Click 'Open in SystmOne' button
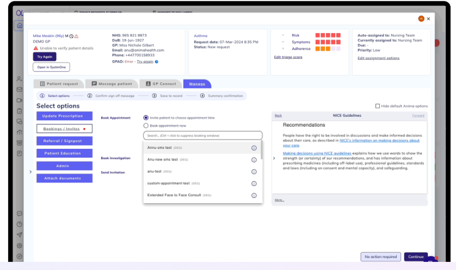Screen dimensions: 456x270 [x=51, y=67]
